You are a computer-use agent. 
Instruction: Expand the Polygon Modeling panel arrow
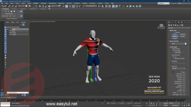(x=17, y=19)
